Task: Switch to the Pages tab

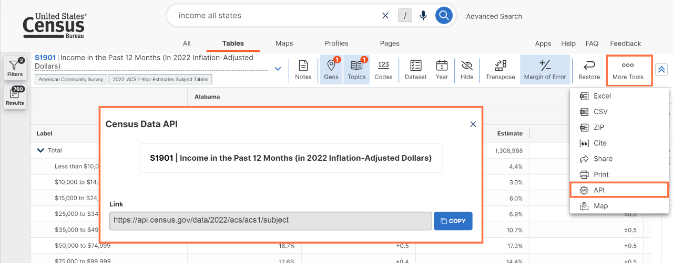Action: point(390,43)
